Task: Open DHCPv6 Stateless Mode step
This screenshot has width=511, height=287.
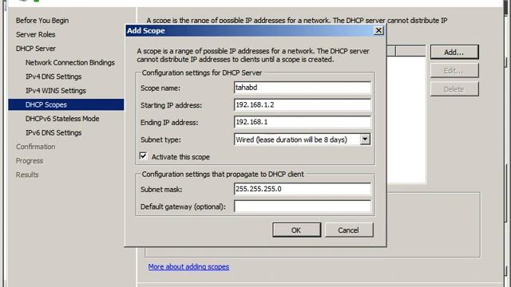Action: 62,119
